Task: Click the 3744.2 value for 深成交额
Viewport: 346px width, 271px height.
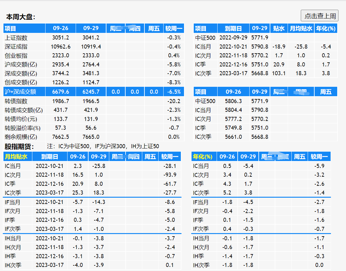Action: (61, 73)
